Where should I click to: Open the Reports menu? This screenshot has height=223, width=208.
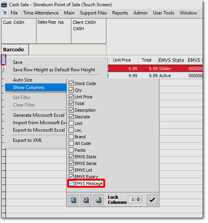coord(120,13)
